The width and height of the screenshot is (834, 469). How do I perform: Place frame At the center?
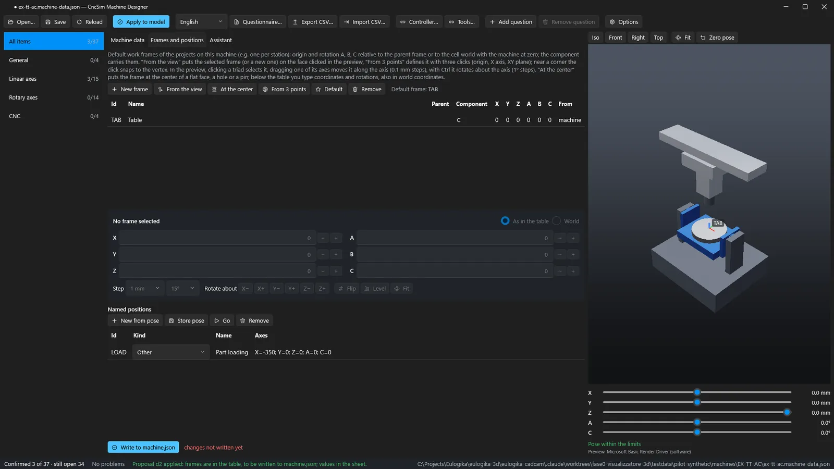click(232, 89)
